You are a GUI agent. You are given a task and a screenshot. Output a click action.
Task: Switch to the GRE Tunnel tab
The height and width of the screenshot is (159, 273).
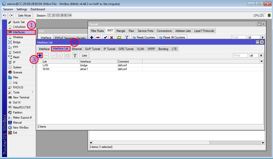pos(126,49)
